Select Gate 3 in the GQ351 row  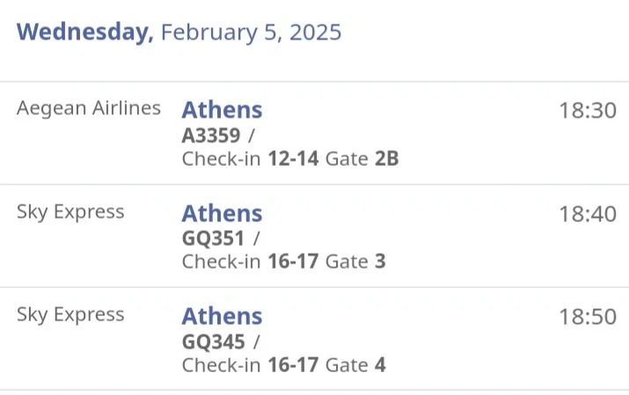[355, 262]
